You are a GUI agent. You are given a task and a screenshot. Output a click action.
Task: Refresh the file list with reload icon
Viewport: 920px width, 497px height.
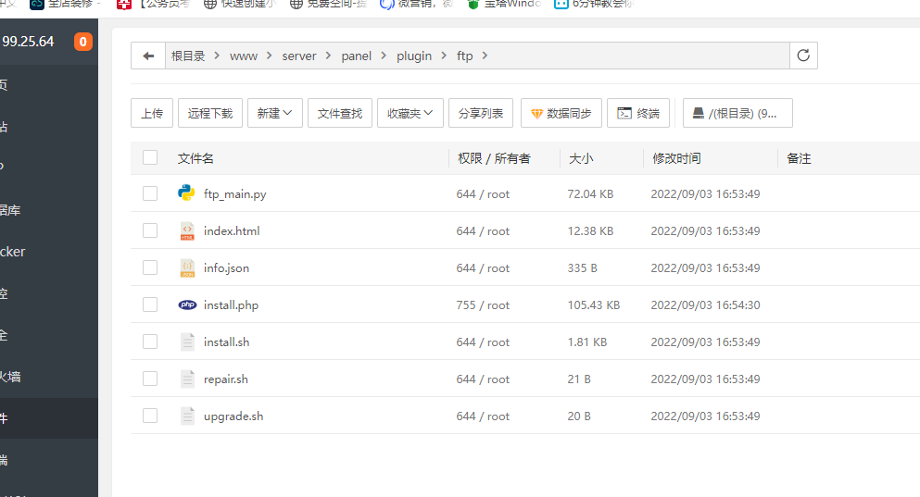coord(803,56)
